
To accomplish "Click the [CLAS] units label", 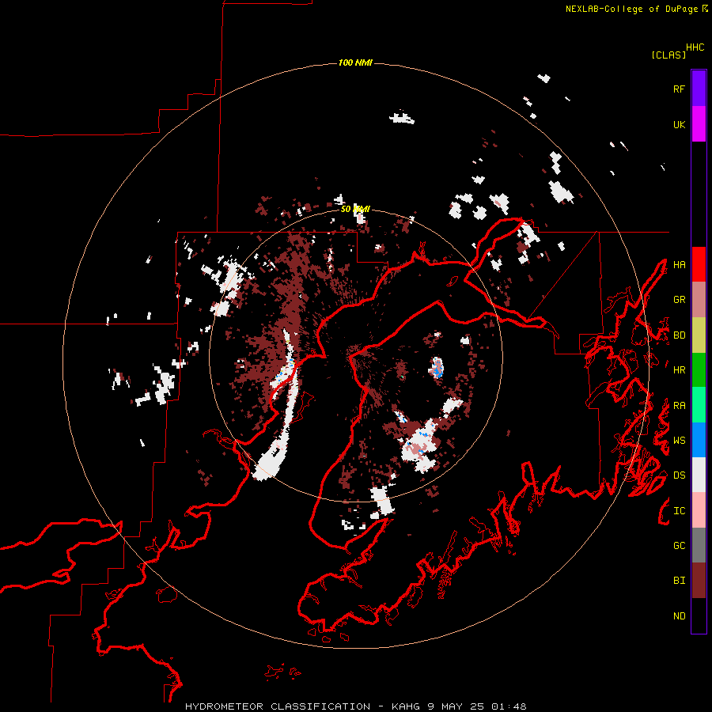I will coord(668,55).
